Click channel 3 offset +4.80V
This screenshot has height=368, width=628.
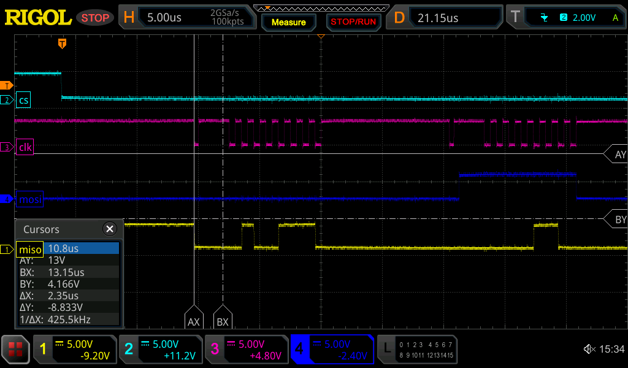click(x=266, y=356)
